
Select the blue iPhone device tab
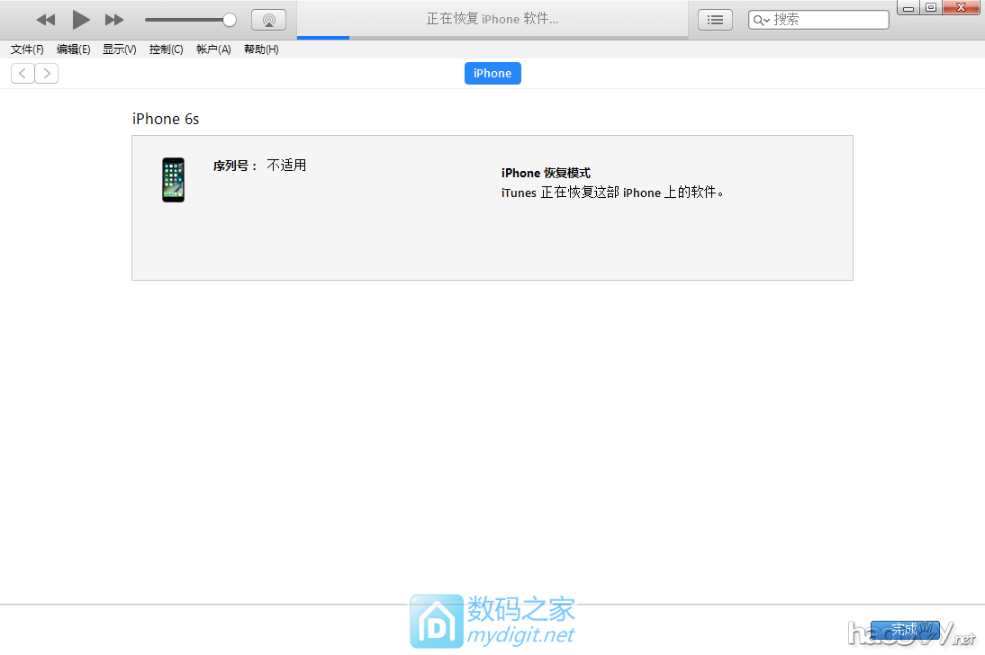[x=492, y=73]
